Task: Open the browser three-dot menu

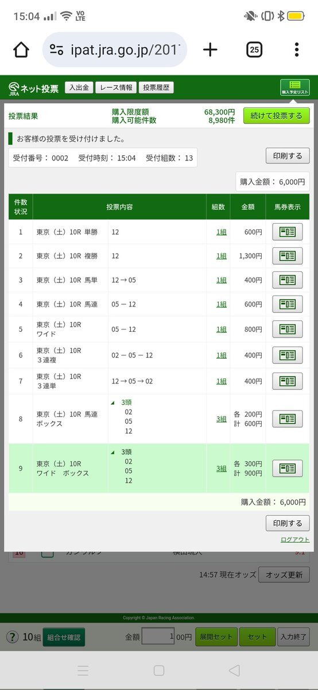Action: (297, 50)
